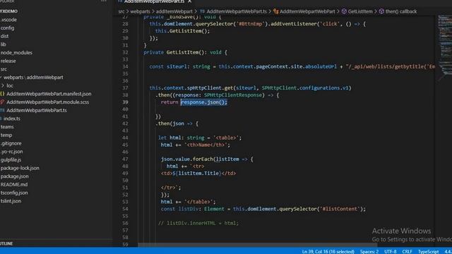
Task: Click the highlighted response.json() text
Action: click(204, 102)
